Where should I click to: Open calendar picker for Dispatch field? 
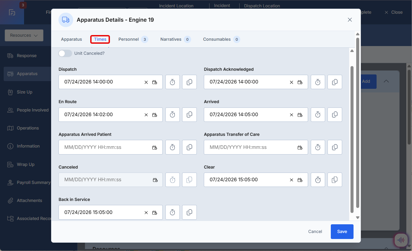(x=155, y=82)
